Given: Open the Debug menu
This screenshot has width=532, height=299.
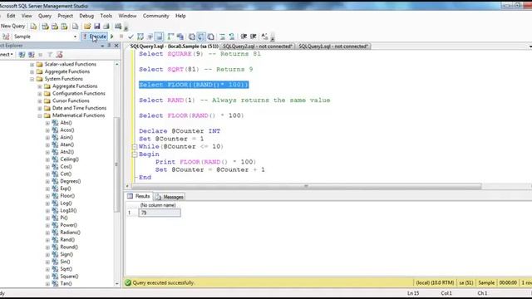Looking at the screenshot, I should tap(86, 16).
